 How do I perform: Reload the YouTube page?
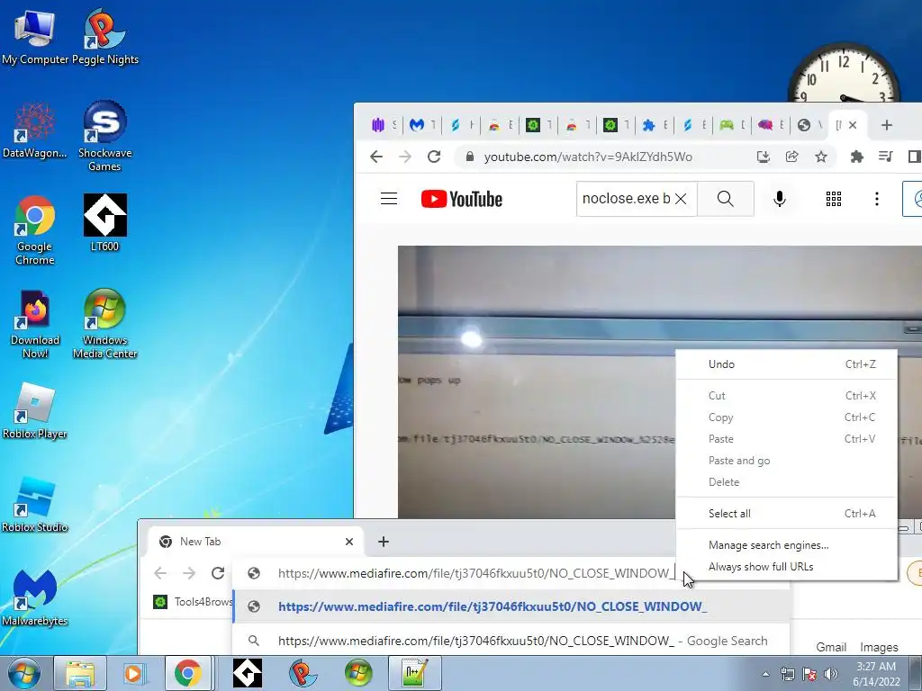coord(434,157)
